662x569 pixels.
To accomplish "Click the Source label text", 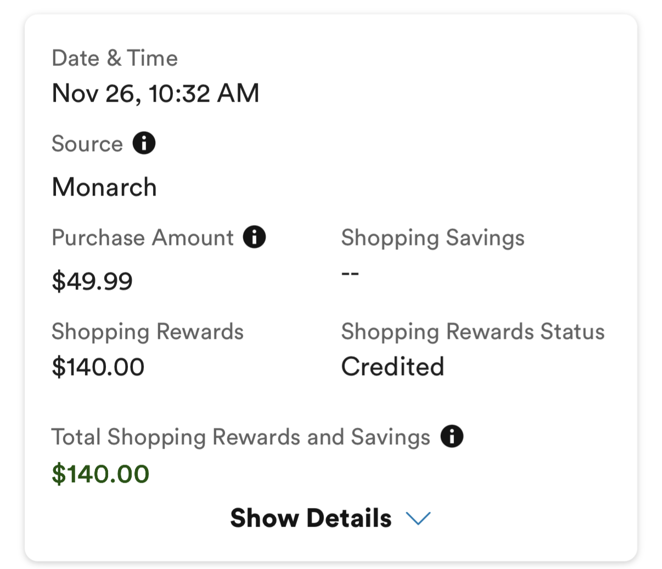I will pos(87,144).
